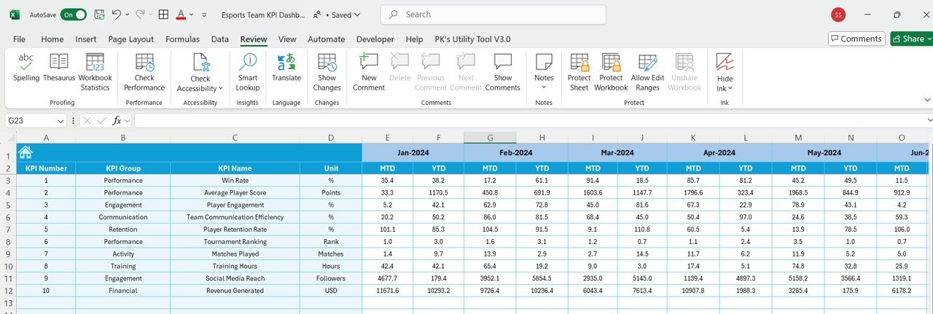This screenshot has width=933, height=314.
Task: Click the Apr-2024 header cell
Action: [x=719, y=153]
